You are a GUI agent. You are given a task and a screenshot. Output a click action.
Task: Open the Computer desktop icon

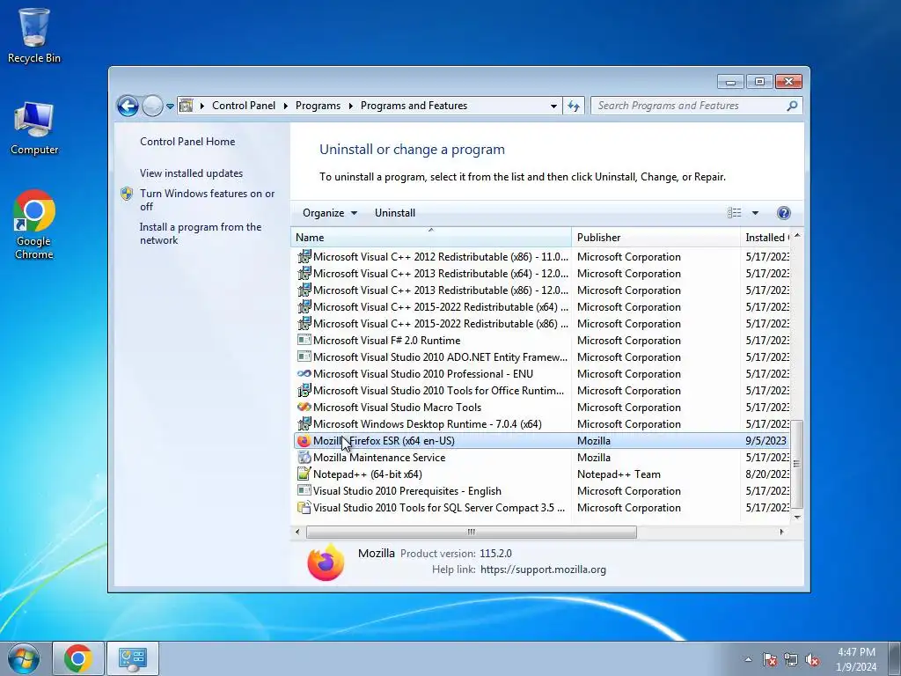(34, 128)
